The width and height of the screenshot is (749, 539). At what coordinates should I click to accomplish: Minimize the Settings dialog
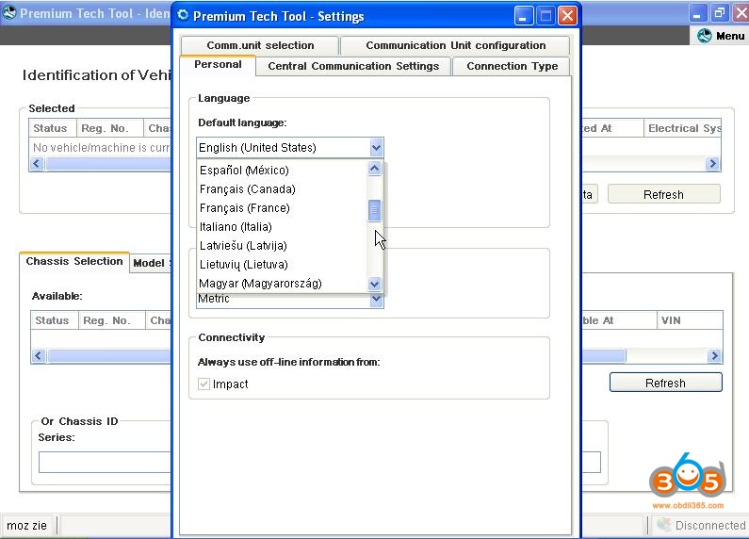524,16
